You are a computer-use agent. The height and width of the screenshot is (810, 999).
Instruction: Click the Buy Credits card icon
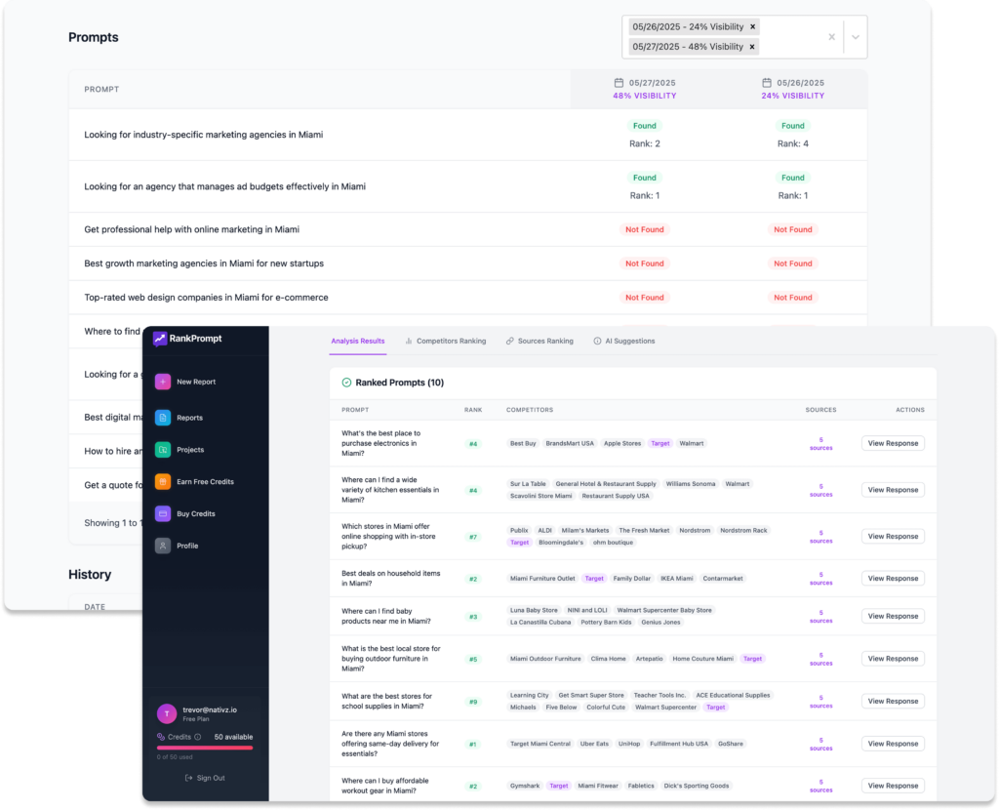163,513
